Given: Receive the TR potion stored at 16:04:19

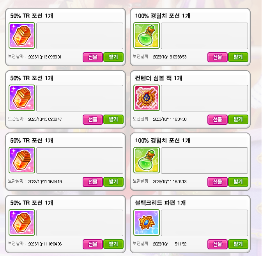Looking at the screenshot, I should tap(113, 182).
